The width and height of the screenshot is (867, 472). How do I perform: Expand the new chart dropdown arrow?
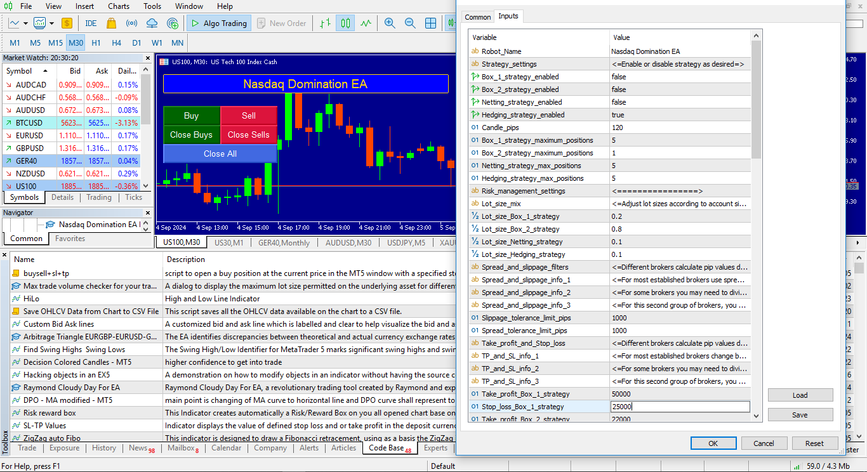click(x=25, y=23)
